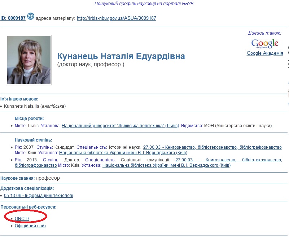Click the name heading Кунанець Наталія Едуардівна
This screenshot has width=289, height=237.
coord(121,57)
